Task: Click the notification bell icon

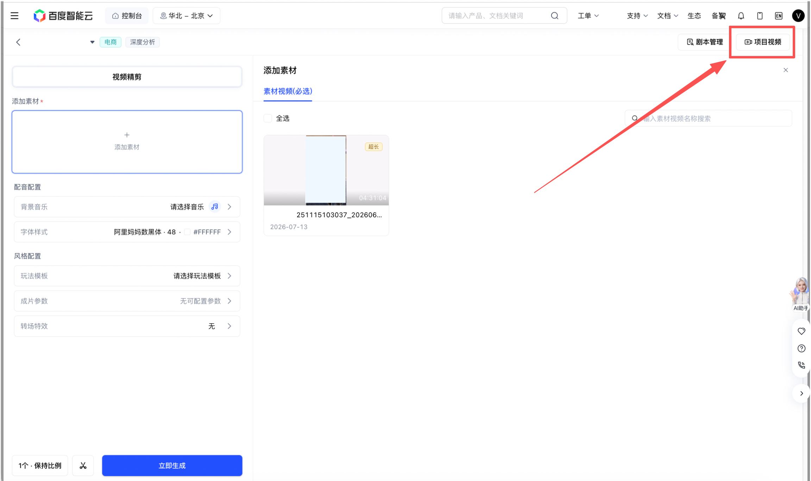Action: (741, 16)
